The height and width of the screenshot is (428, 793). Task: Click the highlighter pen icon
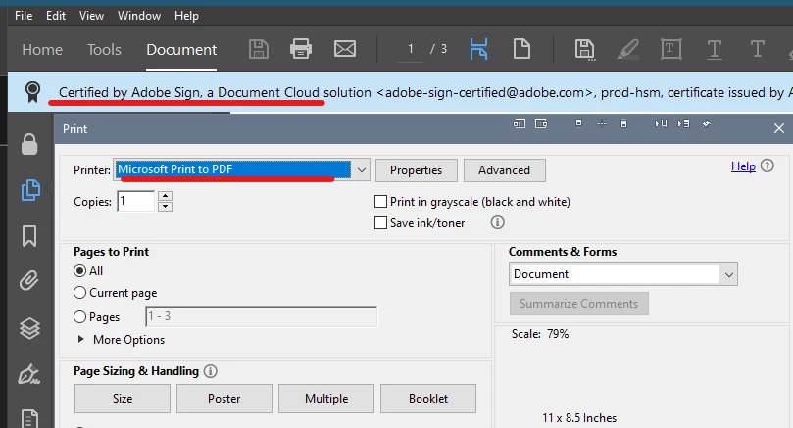coord(628,50)
